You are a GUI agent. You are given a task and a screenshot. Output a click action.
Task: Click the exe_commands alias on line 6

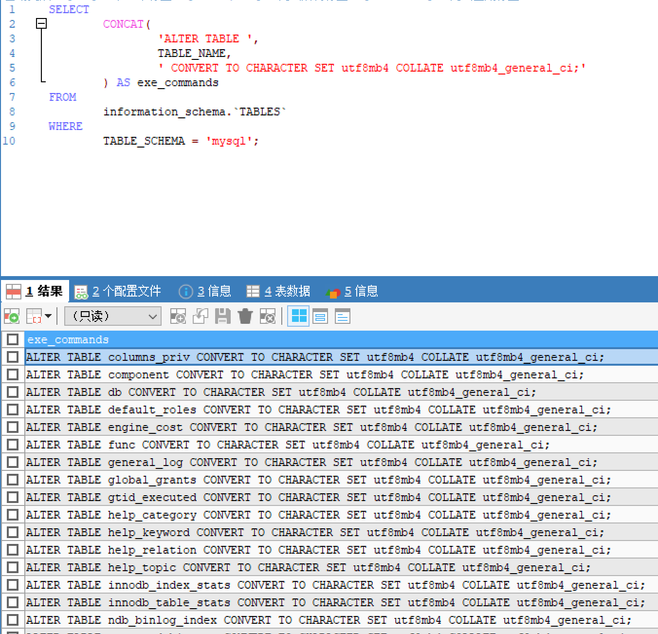coord(178,83)
